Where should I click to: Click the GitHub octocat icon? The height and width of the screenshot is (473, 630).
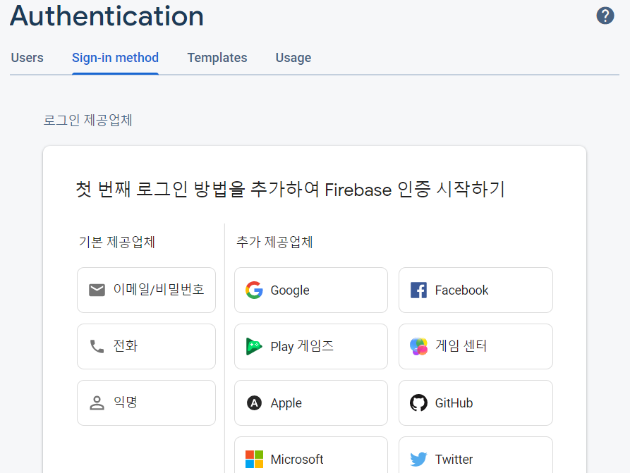coord(418,403)
